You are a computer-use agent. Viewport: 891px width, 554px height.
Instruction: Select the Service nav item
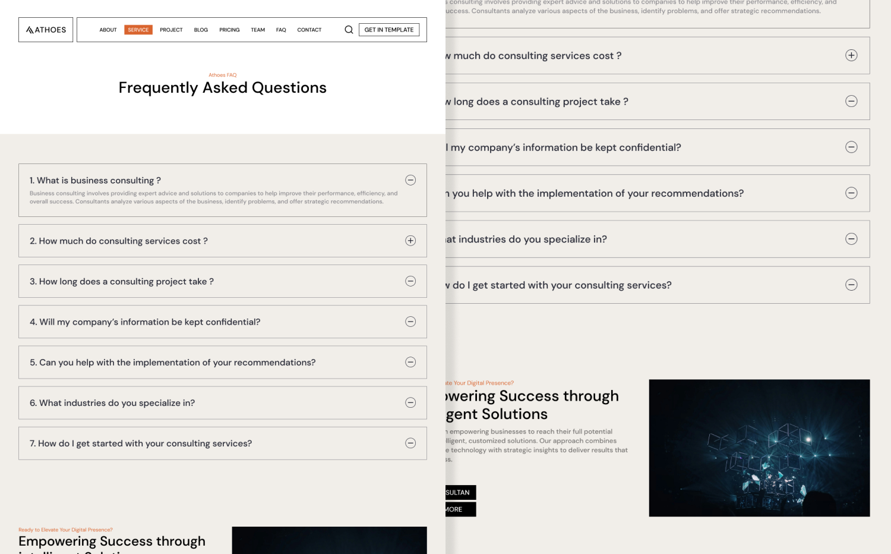click(x=138, y=30)
